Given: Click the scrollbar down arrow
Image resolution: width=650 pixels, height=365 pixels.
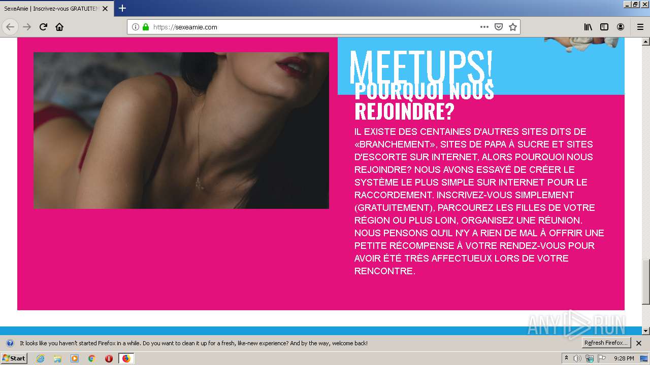Looking at the screenshot, I should pyautogui.click(x=645, y=331).
